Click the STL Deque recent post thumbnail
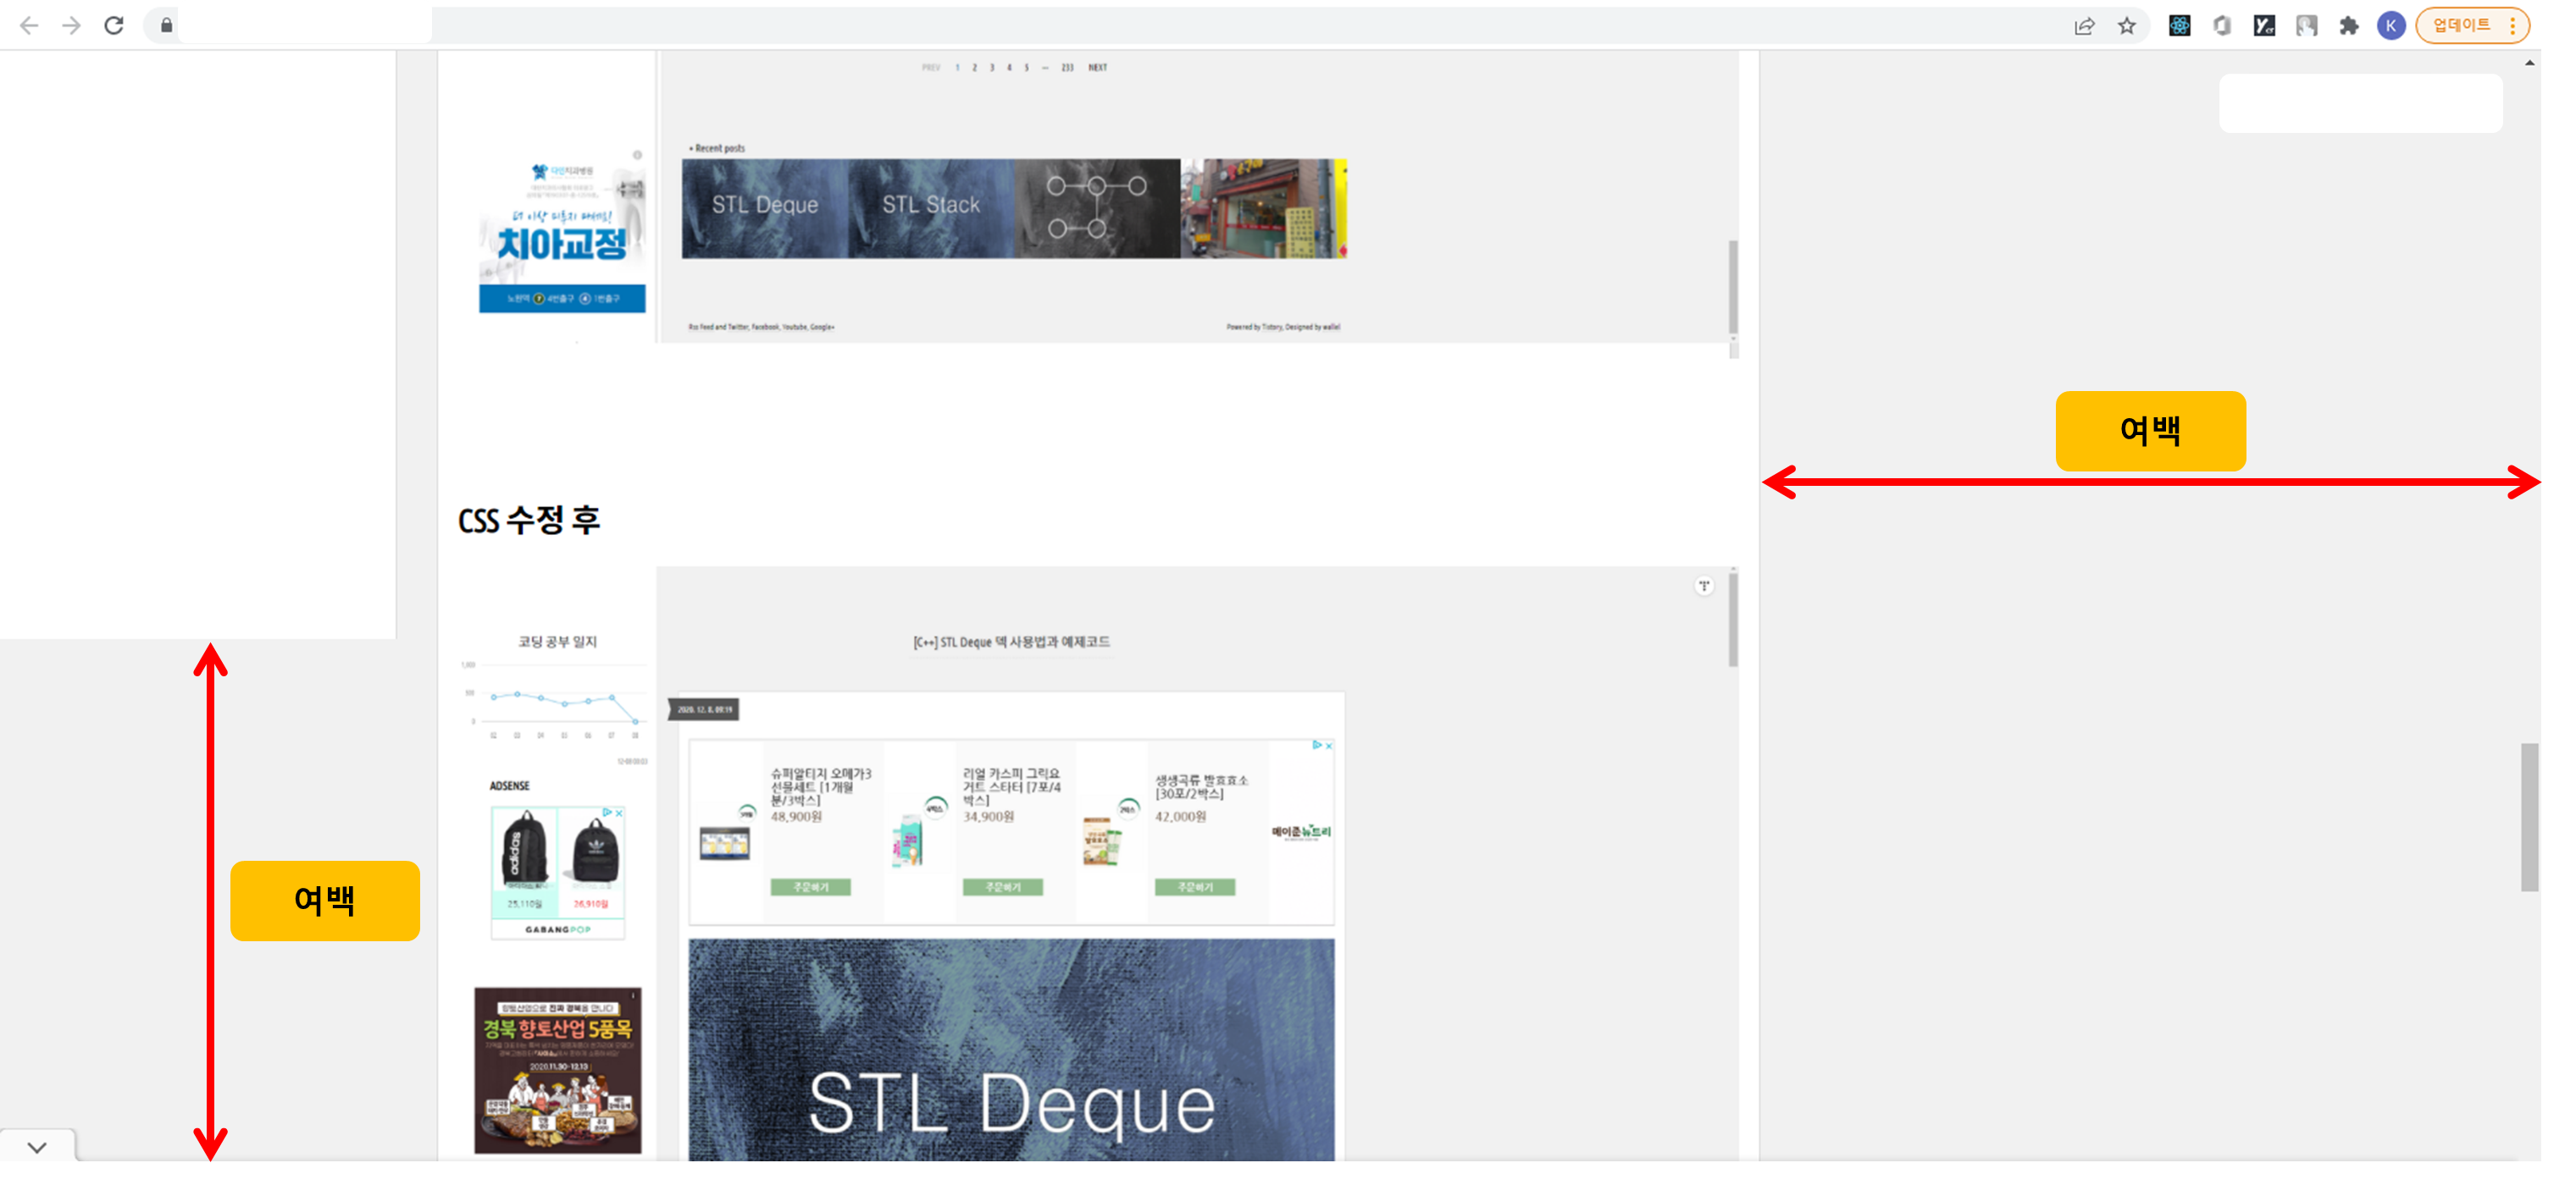 pyautogui.click(x=765, y=208)
